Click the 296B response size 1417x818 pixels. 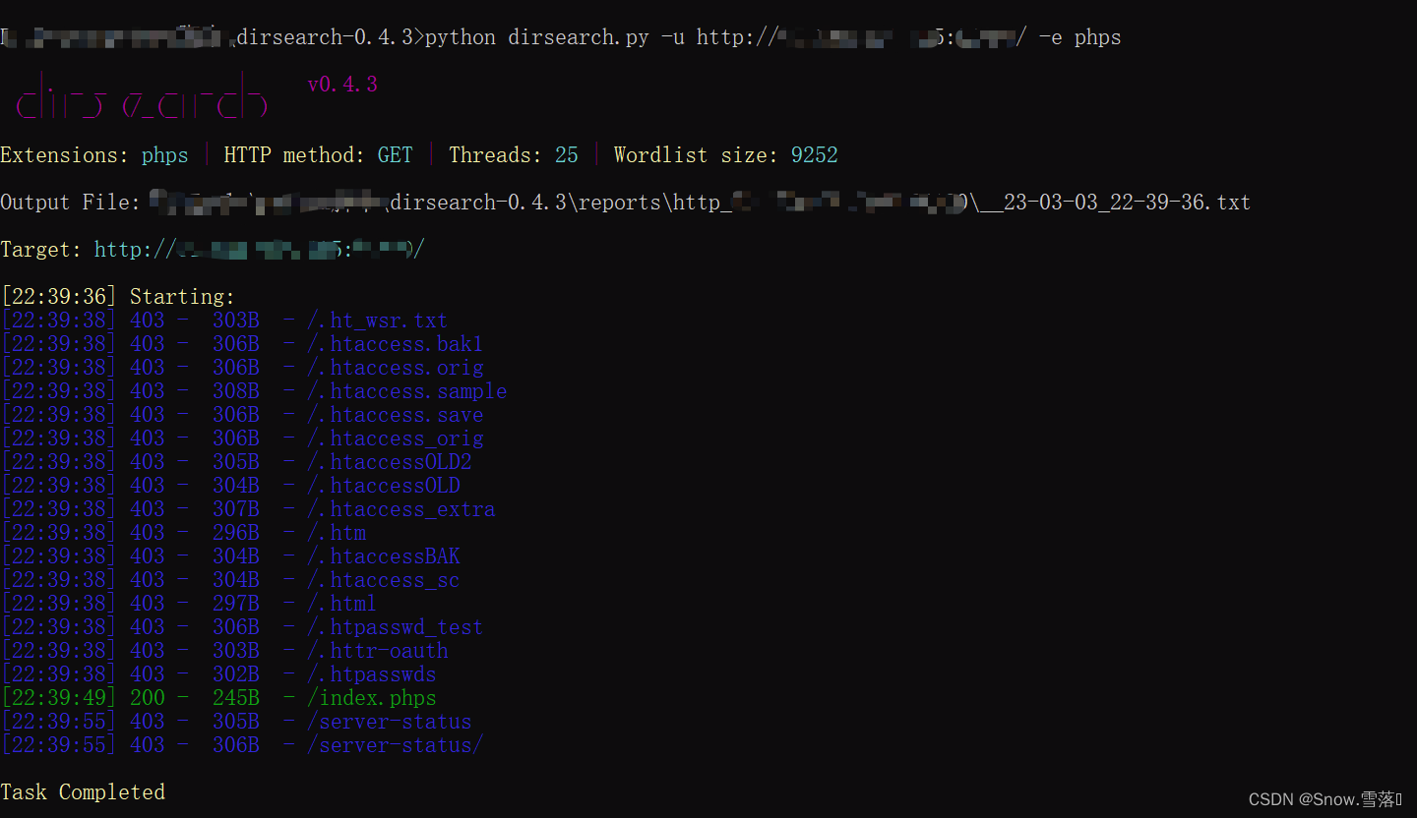pyautogui.click(x=236, y=533)
